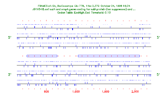Click red tick left of shorter ORF box

pyautogui.click(x=23, y=56)
